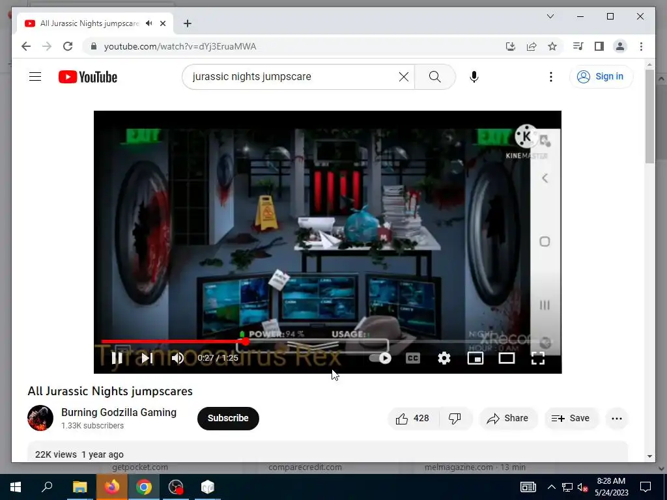
Task: Go to YouTube home via logo
Action: coord(88,77)
